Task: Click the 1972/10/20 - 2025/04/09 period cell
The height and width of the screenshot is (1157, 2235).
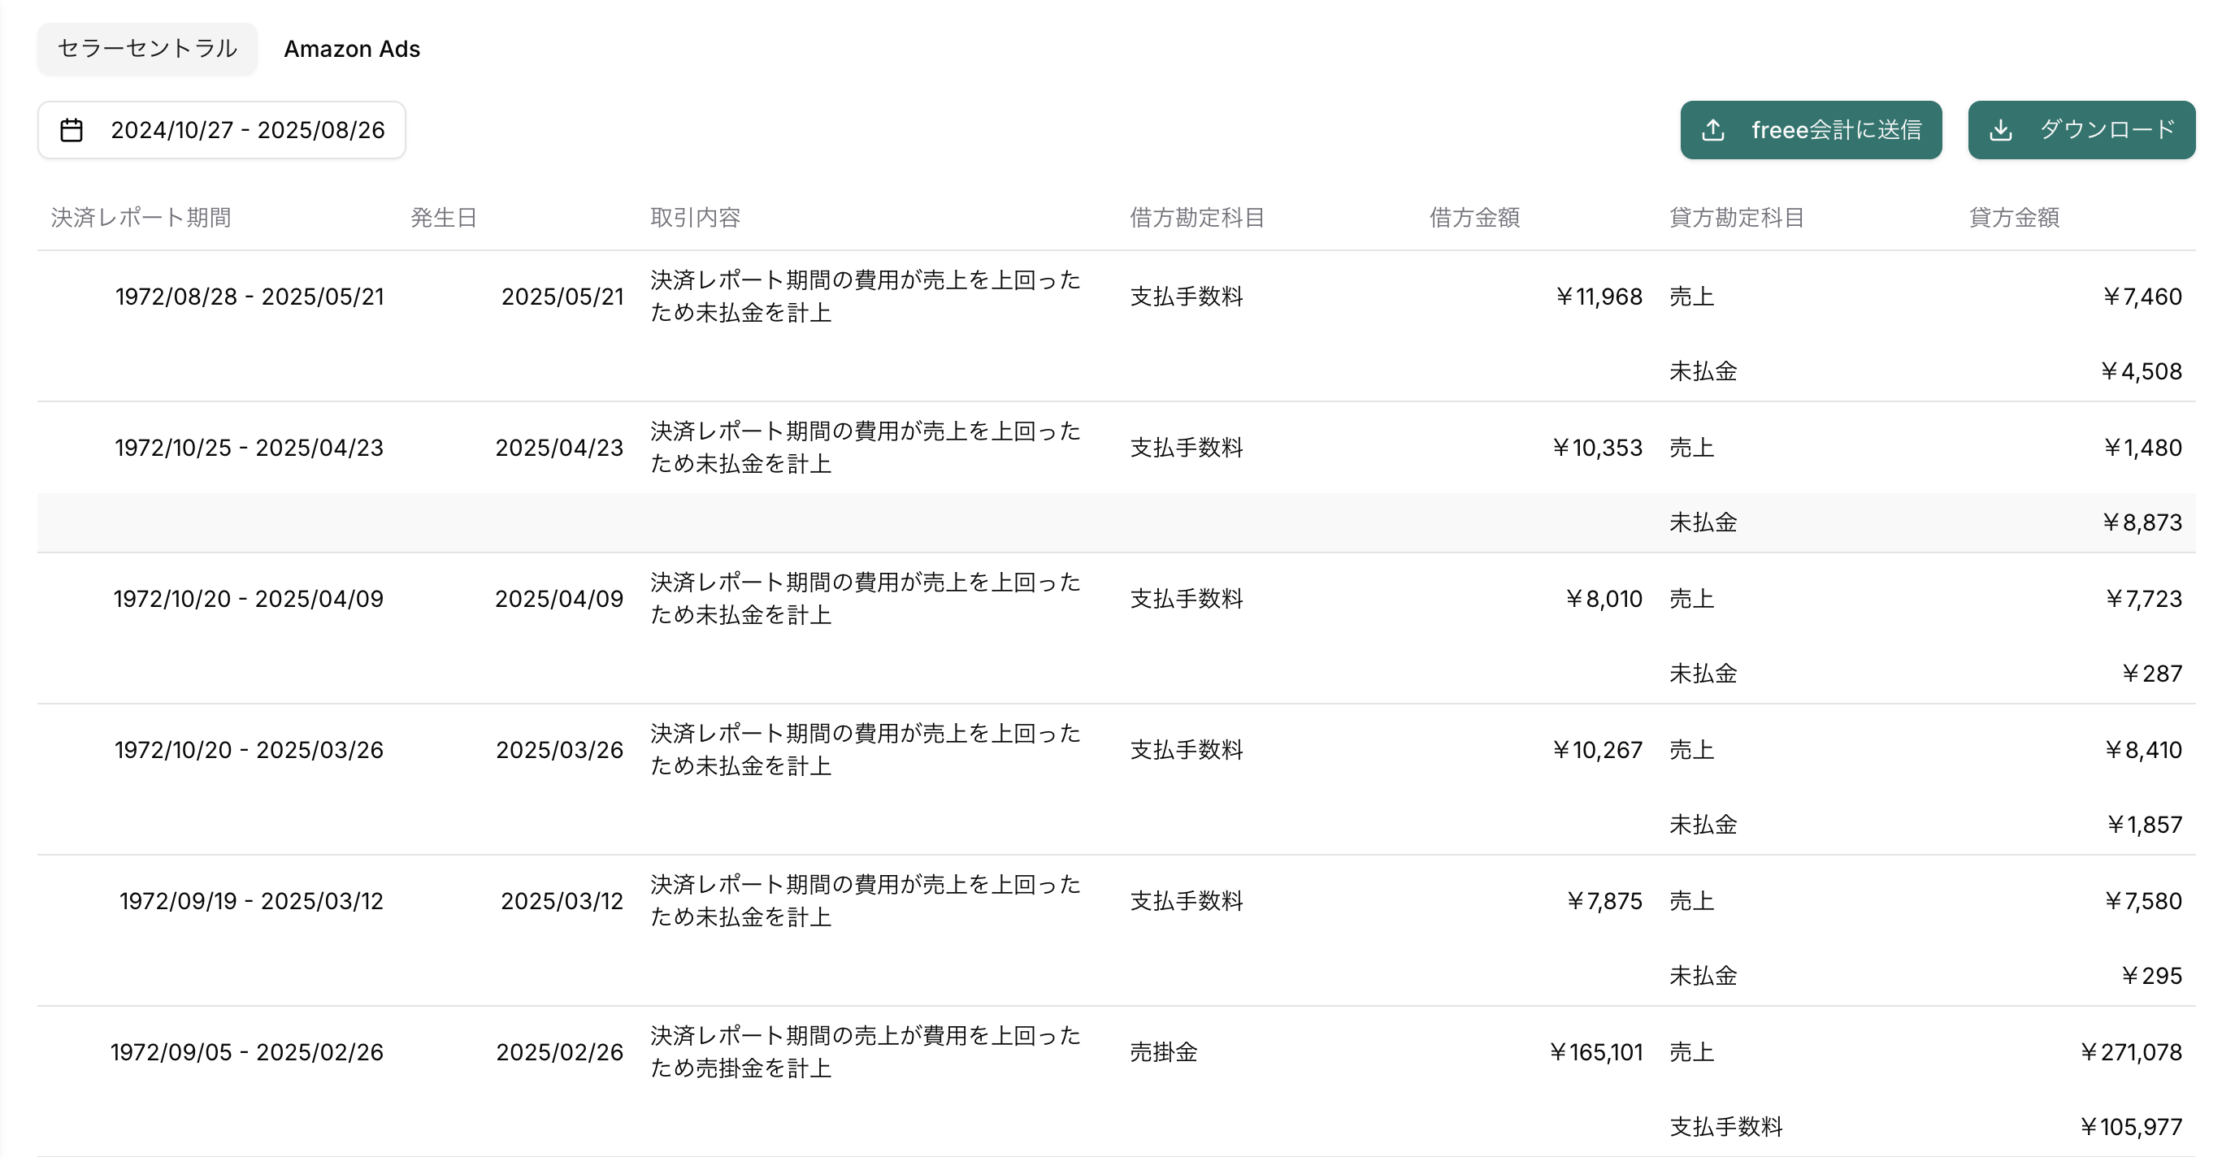Action: pyautogui.click(x=248, y=599)
